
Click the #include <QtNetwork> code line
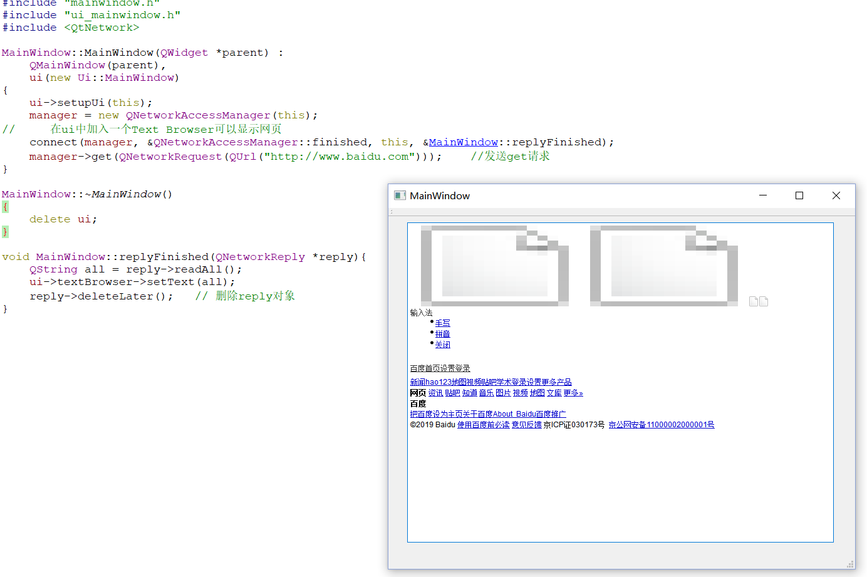tap(71, 28)
